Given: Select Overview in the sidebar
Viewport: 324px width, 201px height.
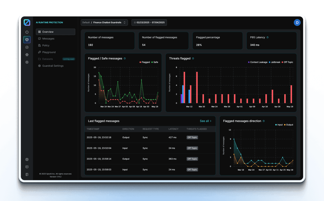Looking at the screenshot, I should tap(56, 32).
